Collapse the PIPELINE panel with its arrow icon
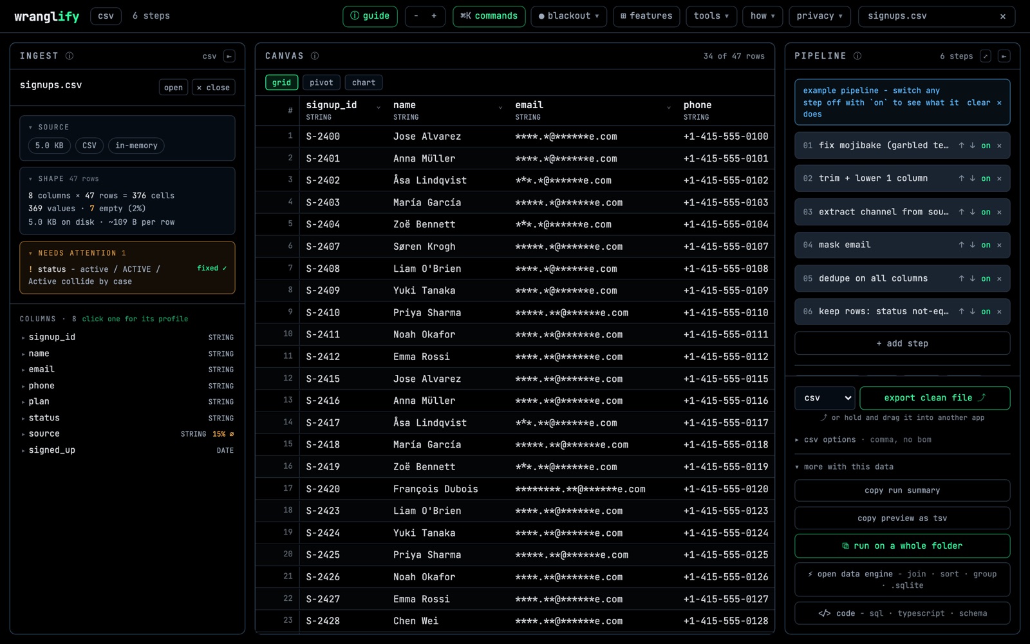Viewport: 1030px width, 644px height. pyautogui.click(x=1004, y=56)
